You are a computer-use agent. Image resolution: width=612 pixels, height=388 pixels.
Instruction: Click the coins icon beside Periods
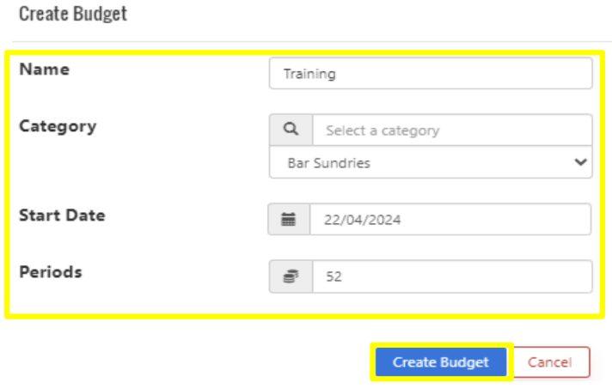pyautogui.click(x=291, y=277)
